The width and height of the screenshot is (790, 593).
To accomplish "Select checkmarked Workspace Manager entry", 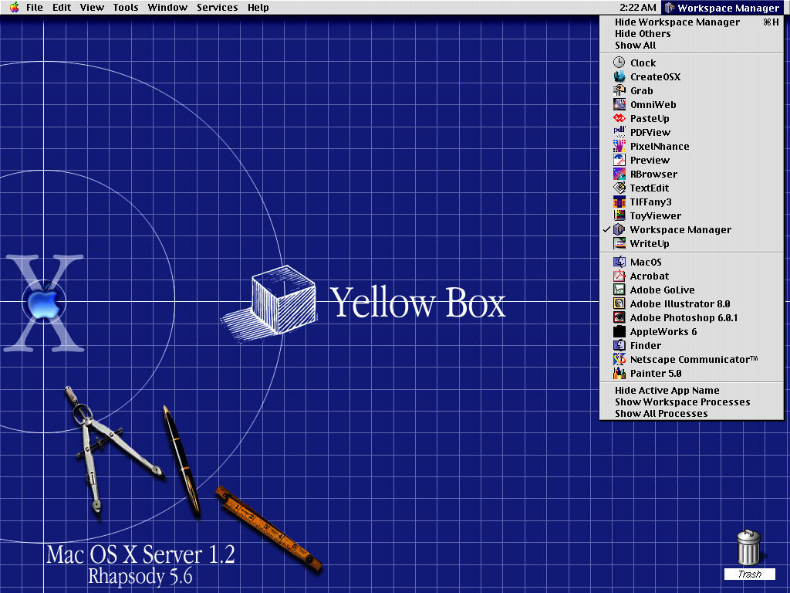I will tap(680, 230).
